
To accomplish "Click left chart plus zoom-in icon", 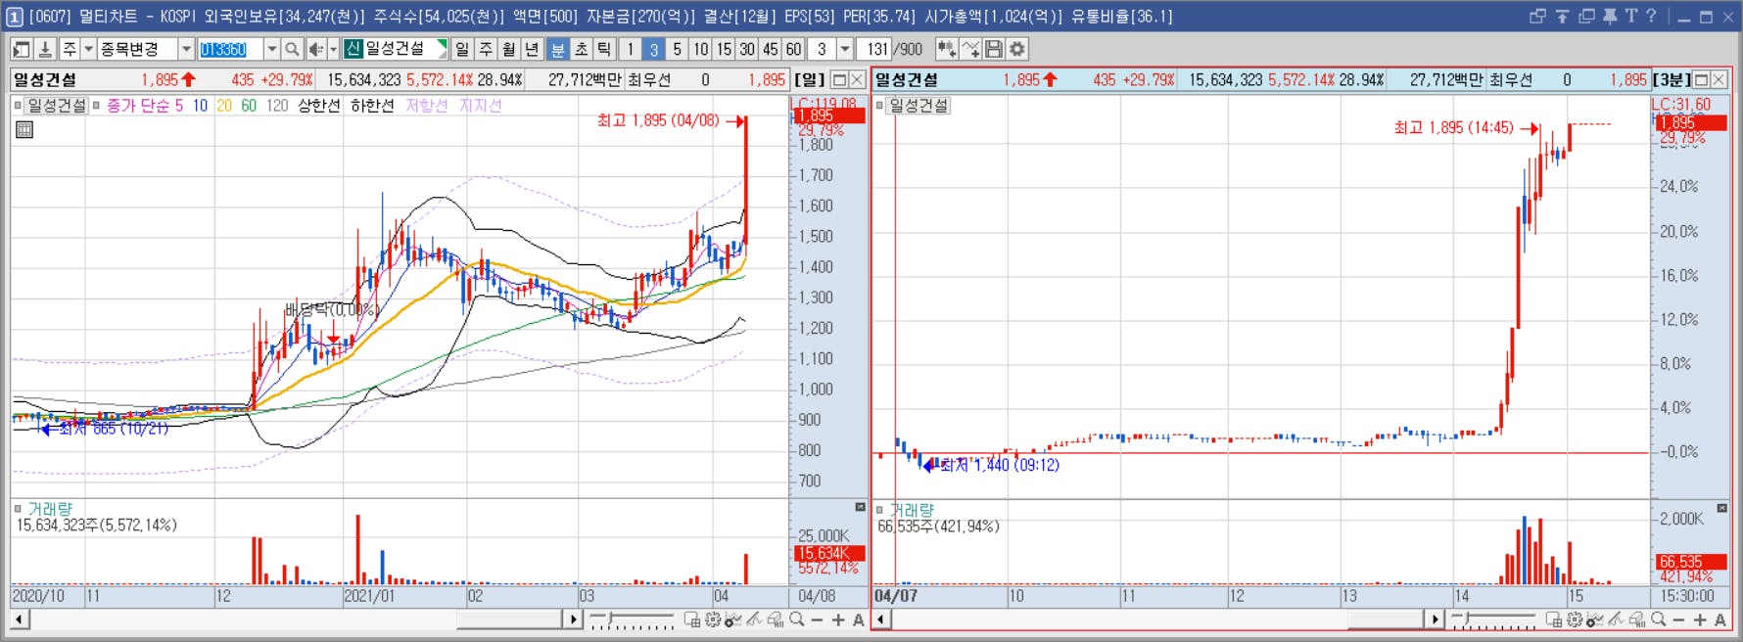I will tap(838, 619).
